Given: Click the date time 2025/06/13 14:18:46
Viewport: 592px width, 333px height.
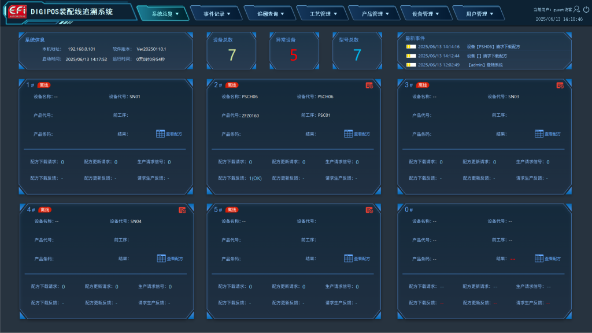Looking at the screenshot, I should click(x=559, y=19).
